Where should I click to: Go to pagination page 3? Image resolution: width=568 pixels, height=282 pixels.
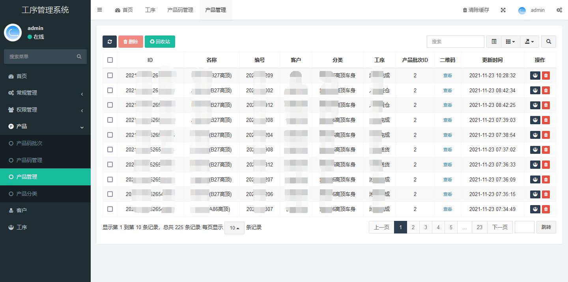pyautogui.click(x=426, y=227)
